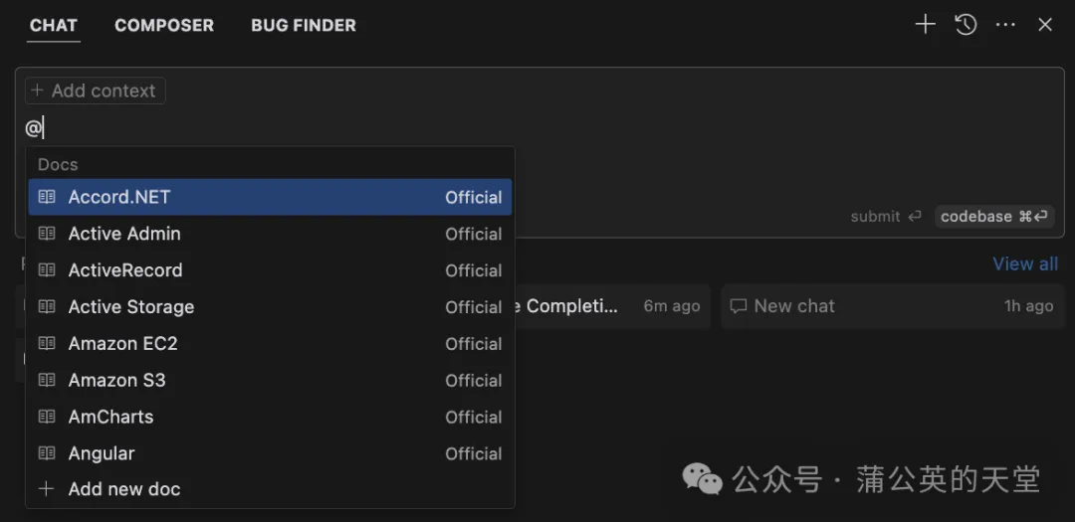Click the book icon beside Amazon S3

point(47,380)
